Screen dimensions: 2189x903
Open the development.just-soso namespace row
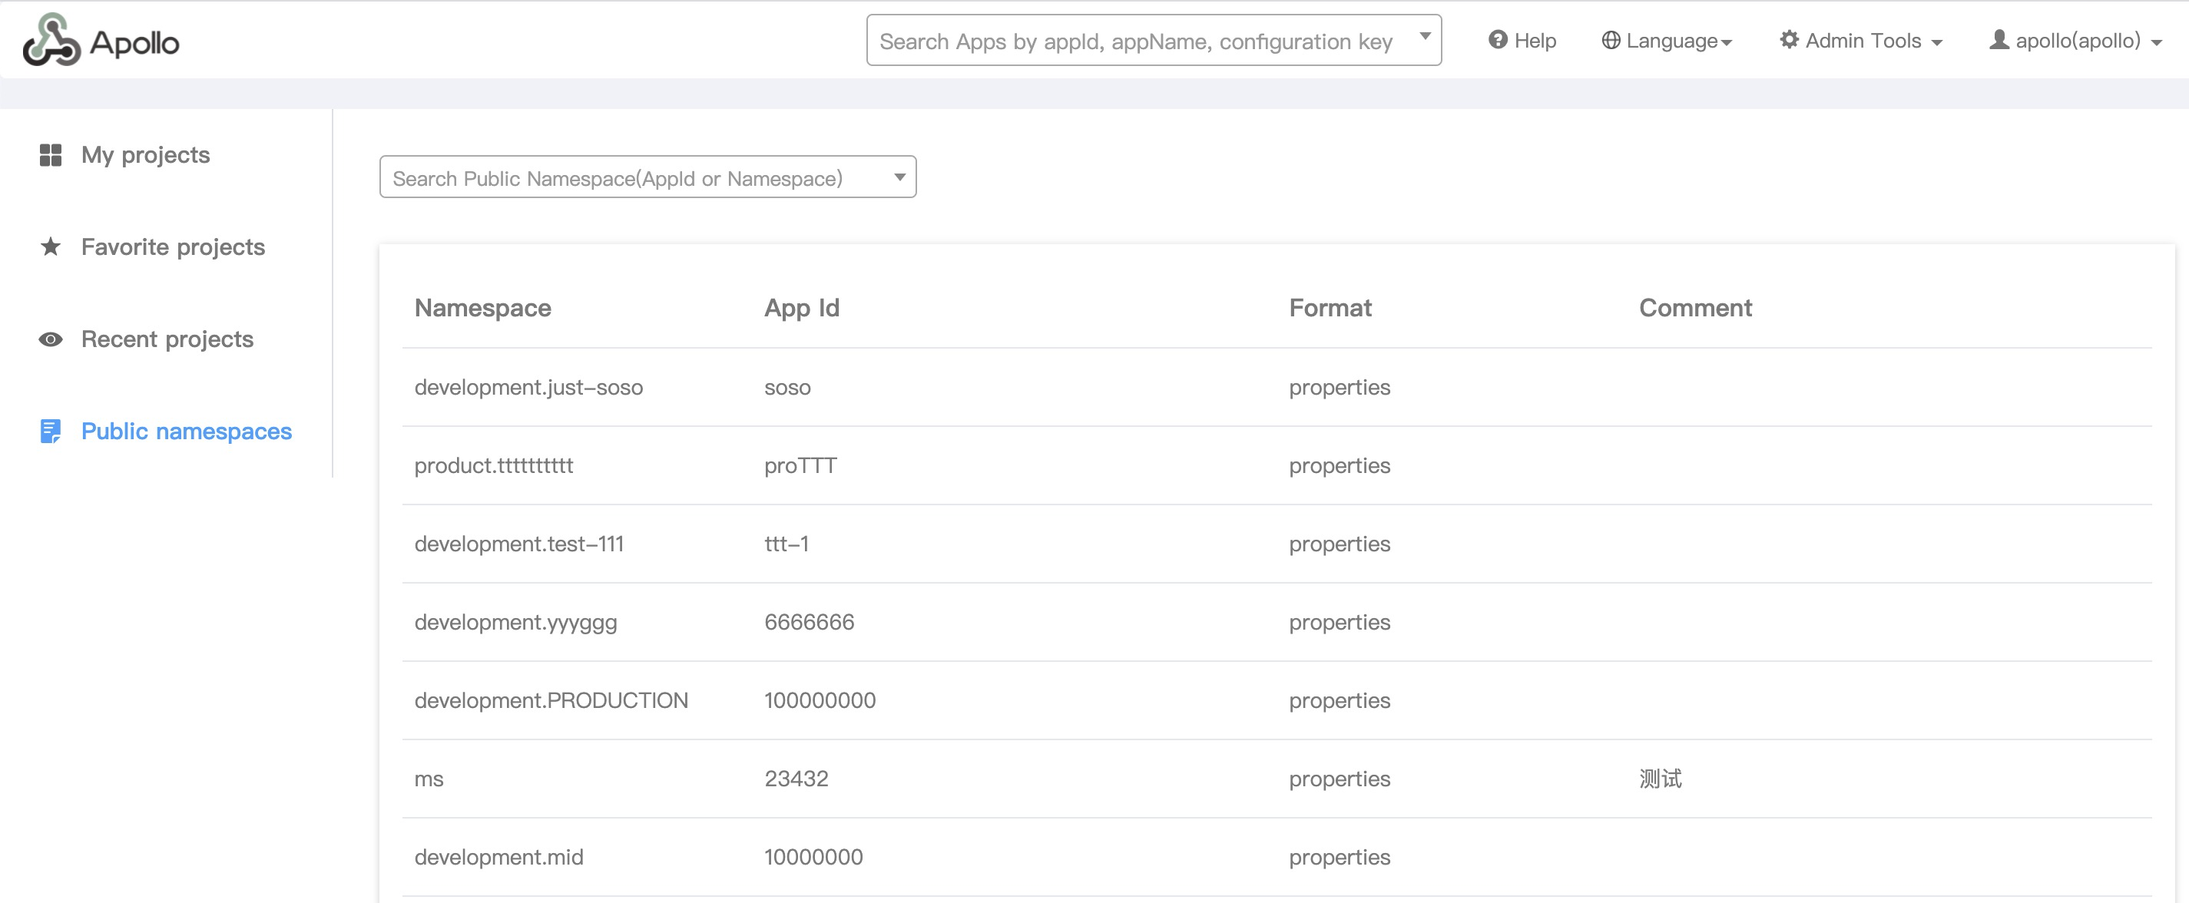pos(528,387)
